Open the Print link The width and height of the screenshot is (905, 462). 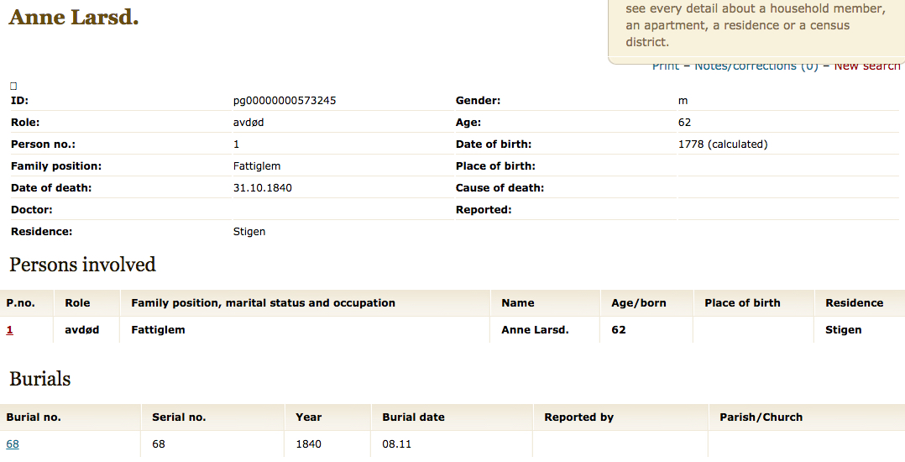click(x=666, y=66)
